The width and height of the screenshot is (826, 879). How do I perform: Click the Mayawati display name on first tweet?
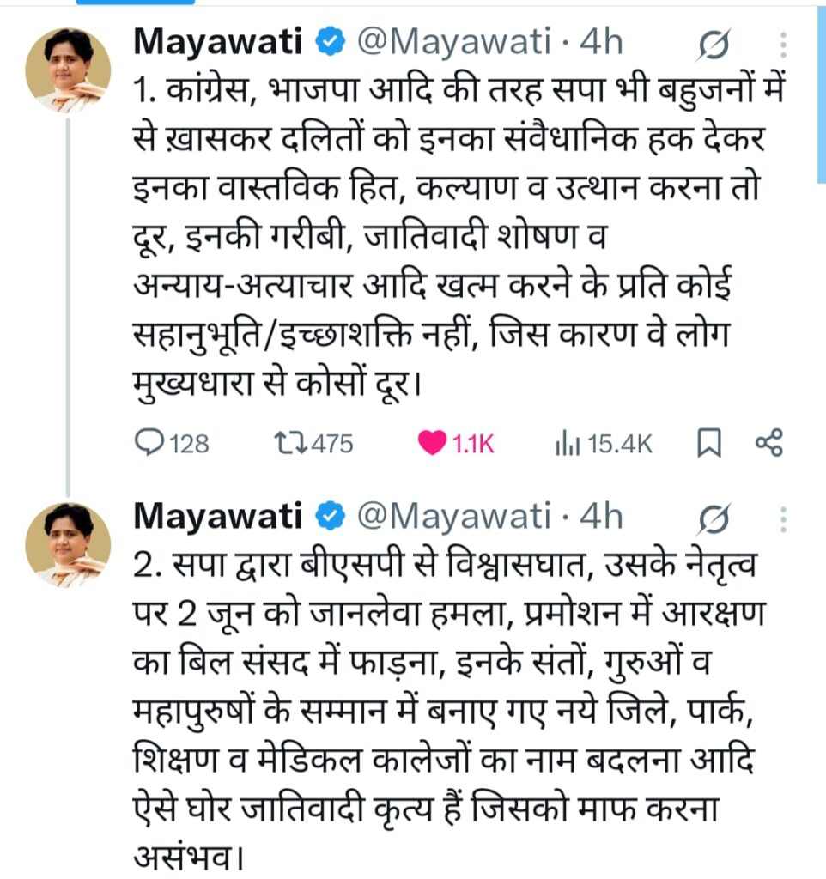coord(218,42)
